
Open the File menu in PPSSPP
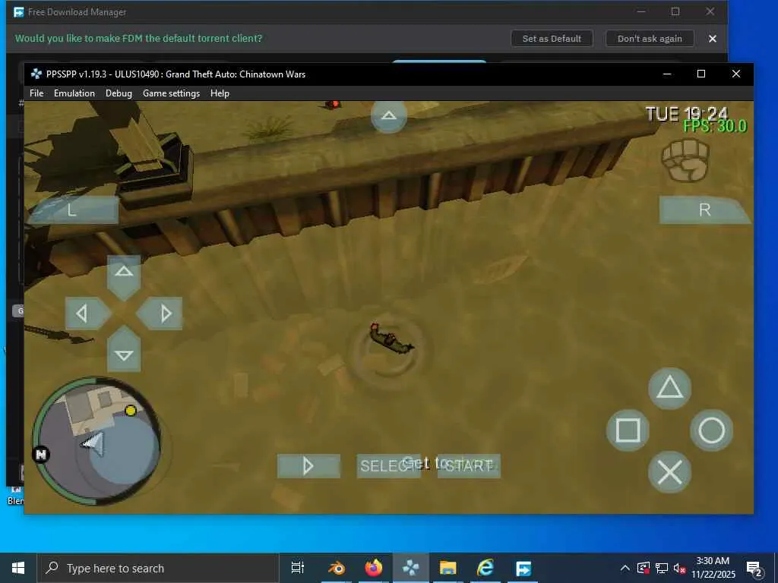point(36,93)
